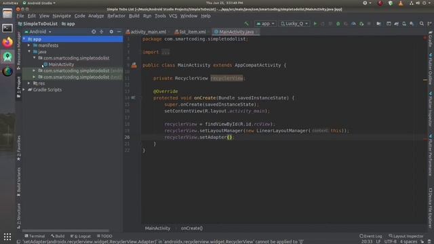Click the Profile app icon in toolbar
434x244 pixels.
[353, 24]
